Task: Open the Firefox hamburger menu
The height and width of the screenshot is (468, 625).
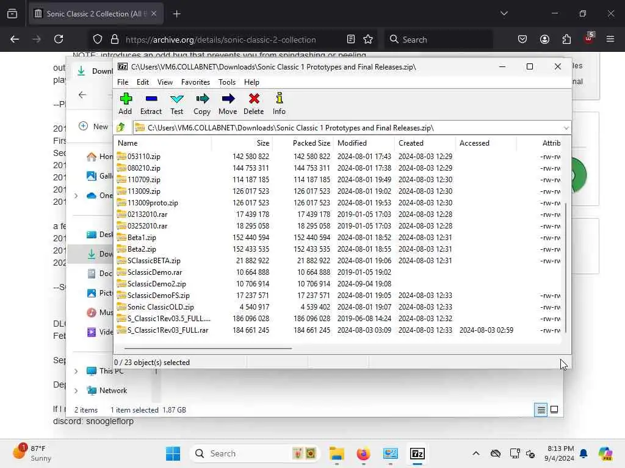Action: tap(610, 39)
